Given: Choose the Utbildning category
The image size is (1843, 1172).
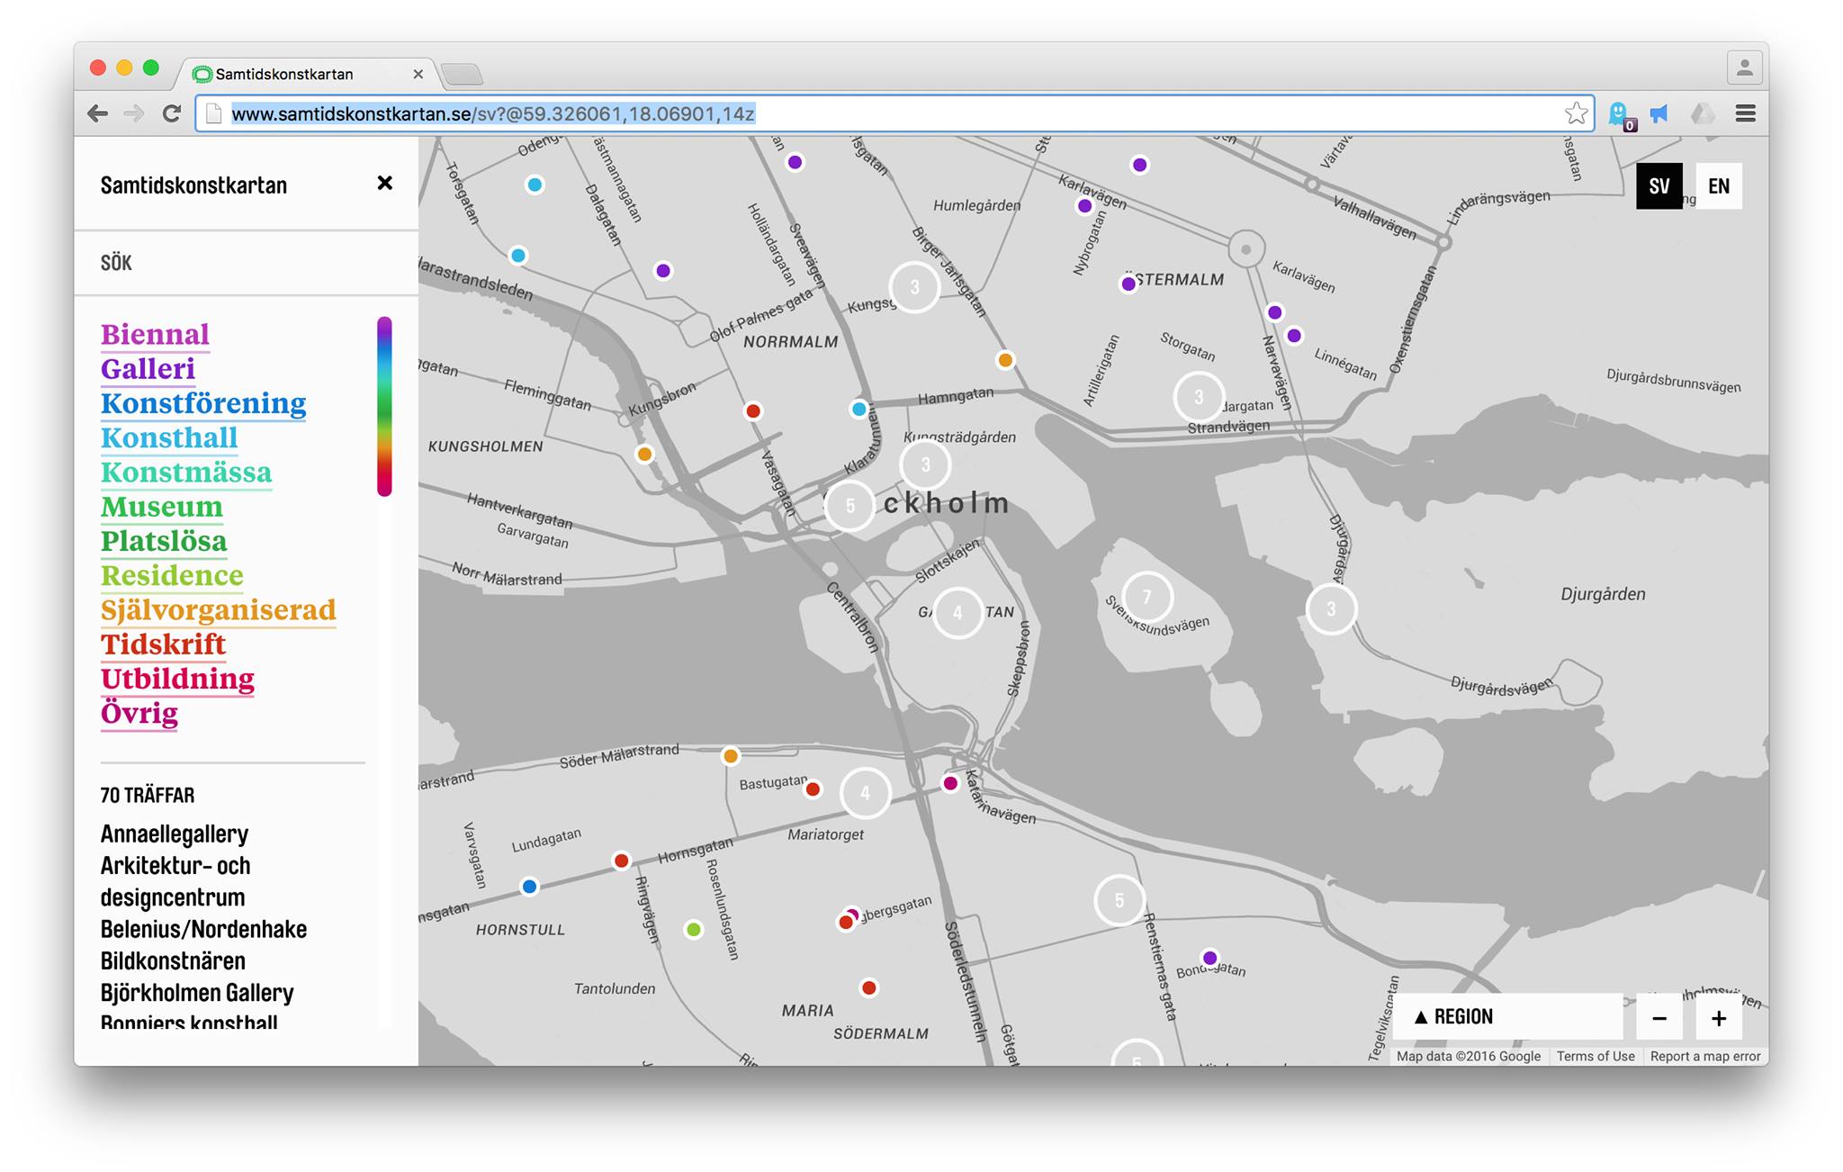Looking at the screenshot, I should (177, 679).
